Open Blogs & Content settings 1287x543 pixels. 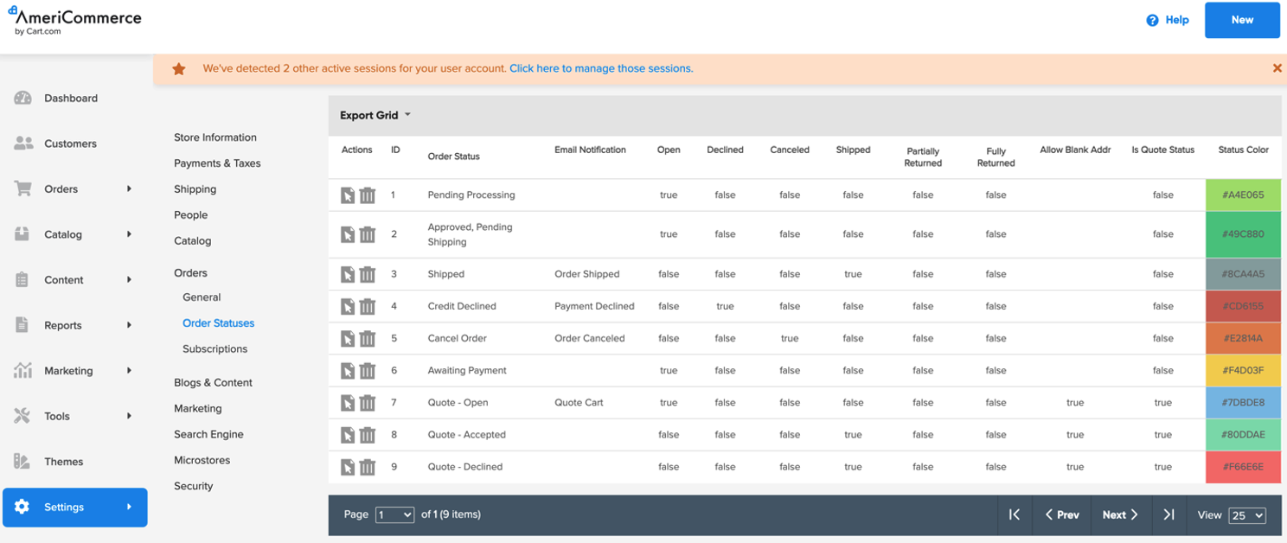pos(214,383)
